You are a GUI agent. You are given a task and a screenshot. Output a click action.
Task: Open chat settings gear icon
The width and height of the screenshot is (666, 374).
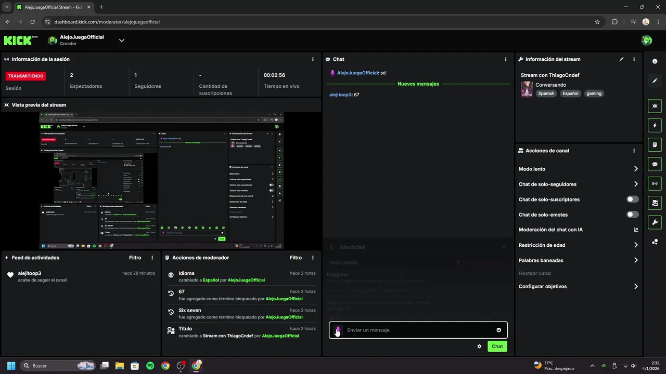click(479, 346)
